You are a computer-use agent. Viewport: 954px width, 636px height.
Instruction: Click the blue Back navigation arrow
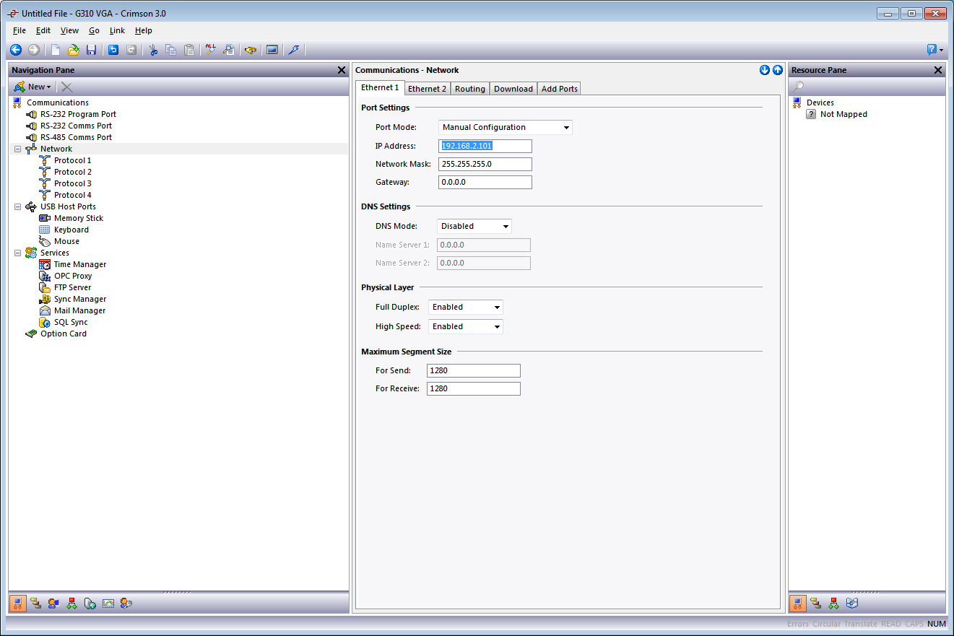(x=16, y=50)
